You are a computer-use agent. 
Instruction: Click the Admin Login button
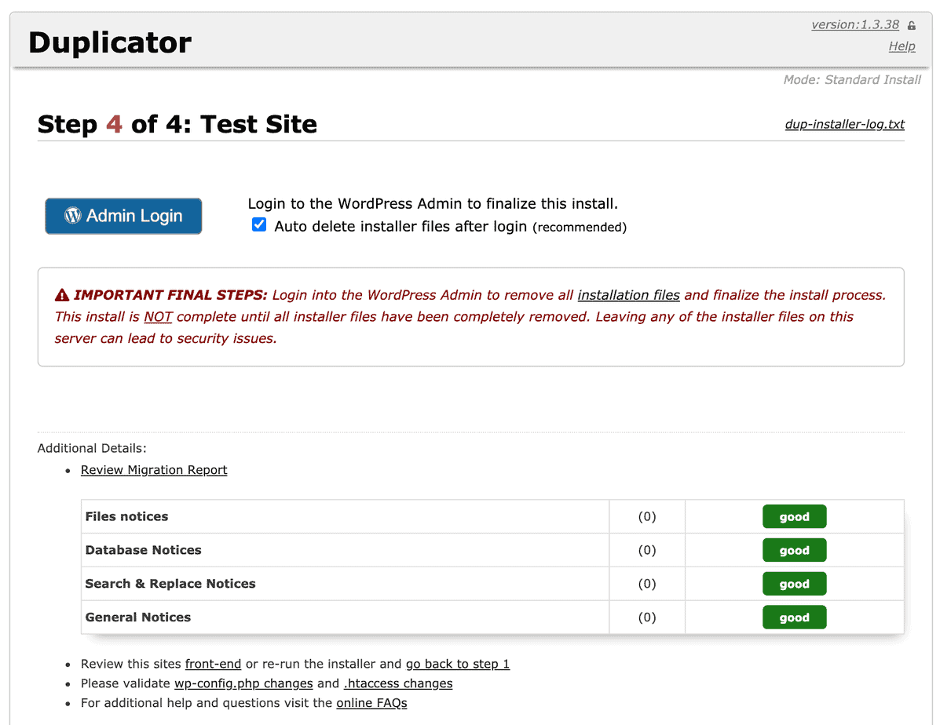tap(123, 215)
